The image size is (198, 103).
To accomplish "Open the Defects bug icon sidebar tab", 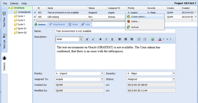I will tap(4, 63).
